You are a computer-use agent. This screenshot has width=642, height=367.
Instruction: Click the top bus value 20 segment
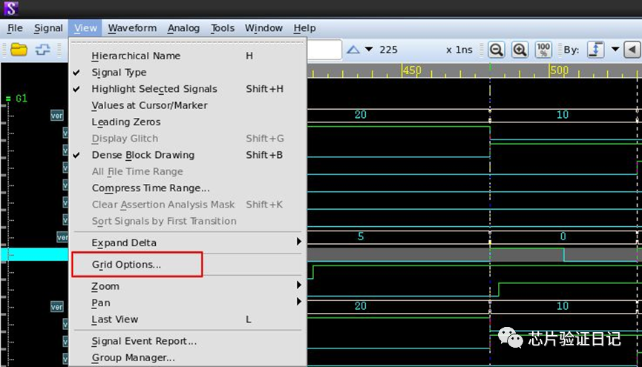360,115
